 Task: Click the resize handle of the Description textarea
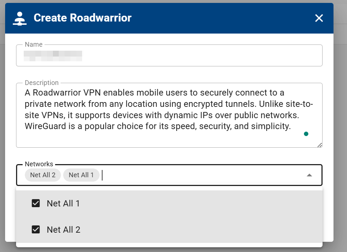point(319,144)
